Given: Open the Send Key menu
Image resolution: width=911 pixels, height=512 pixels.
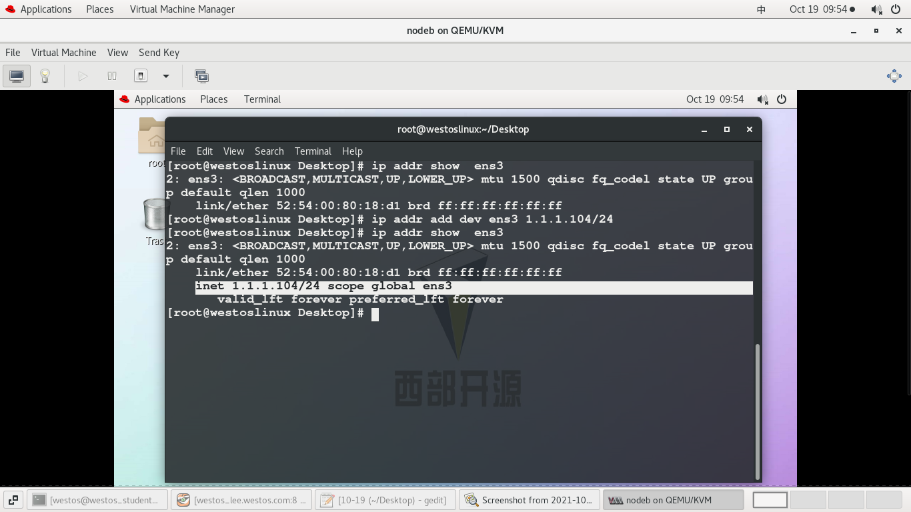Looking at the screenshot, I should pyautogui.click(x=159, y=53).
